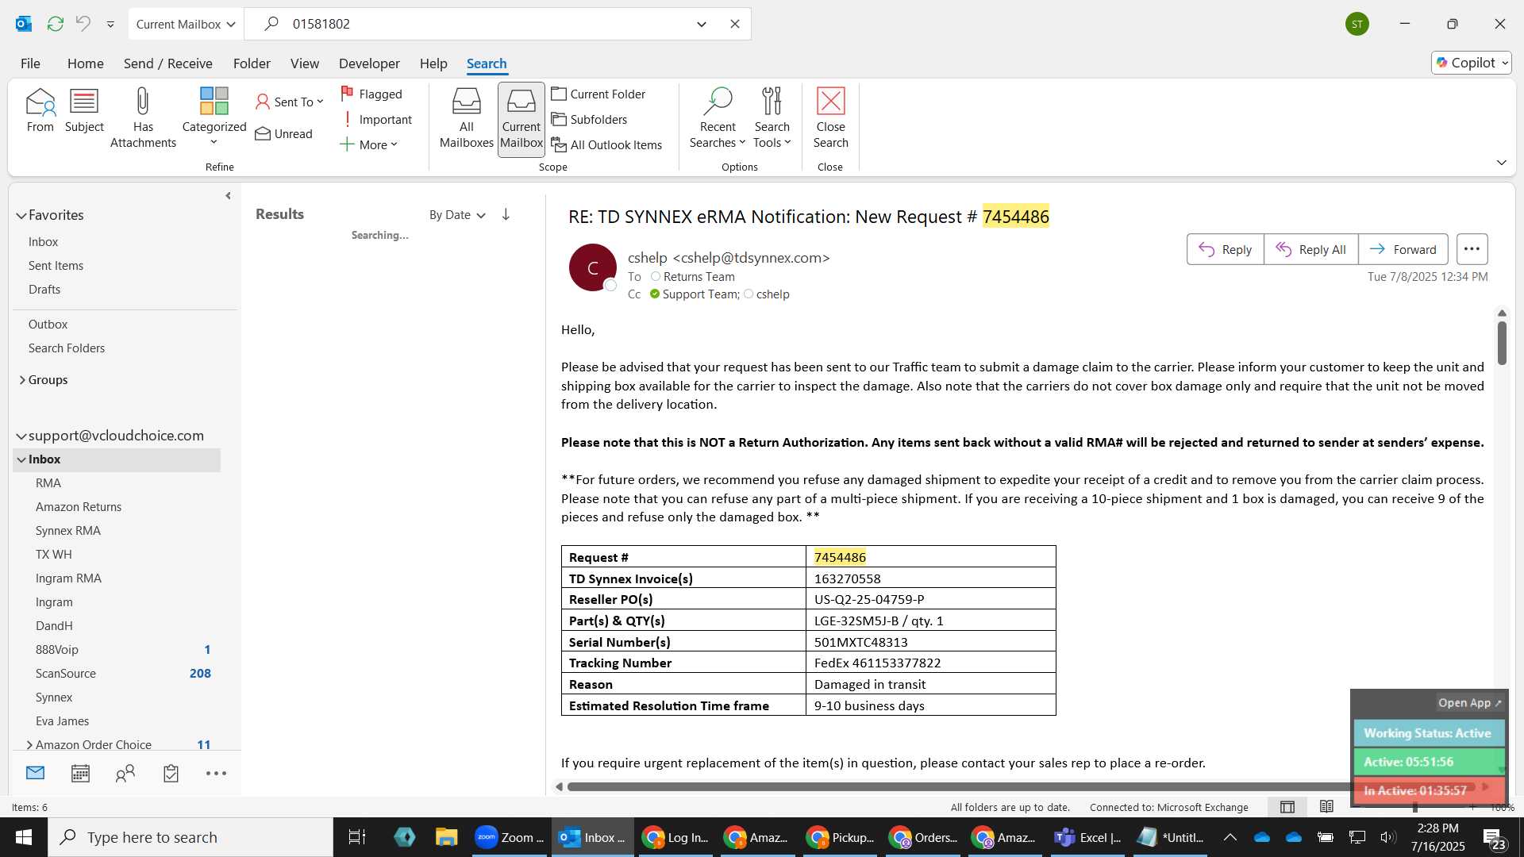Open the More refine options dropdown

[x=369, y=144]
